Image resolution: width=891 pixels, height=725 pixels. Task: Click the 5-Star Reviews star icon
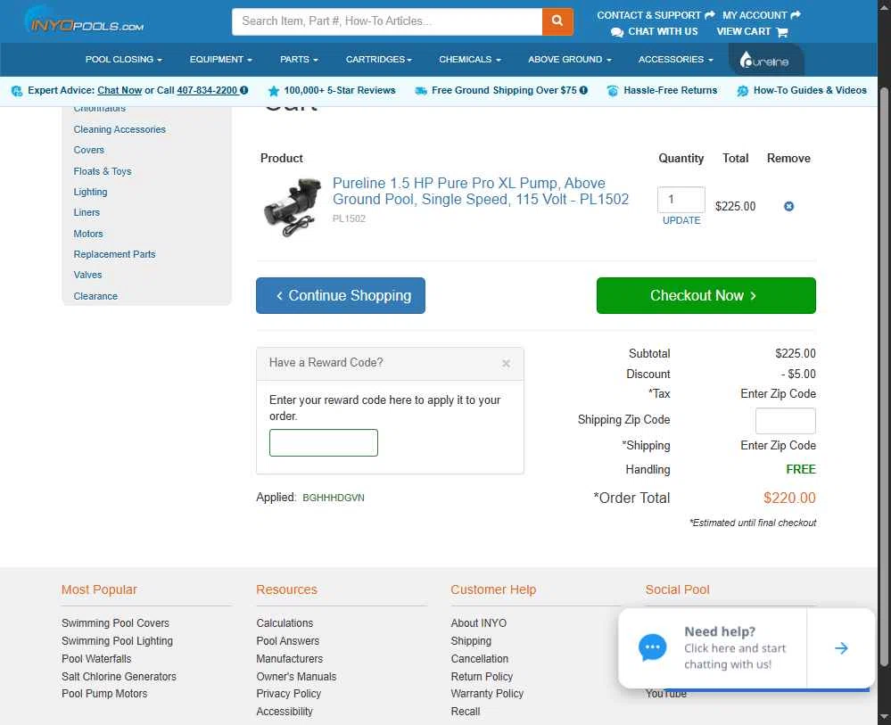tap(273, 90)
